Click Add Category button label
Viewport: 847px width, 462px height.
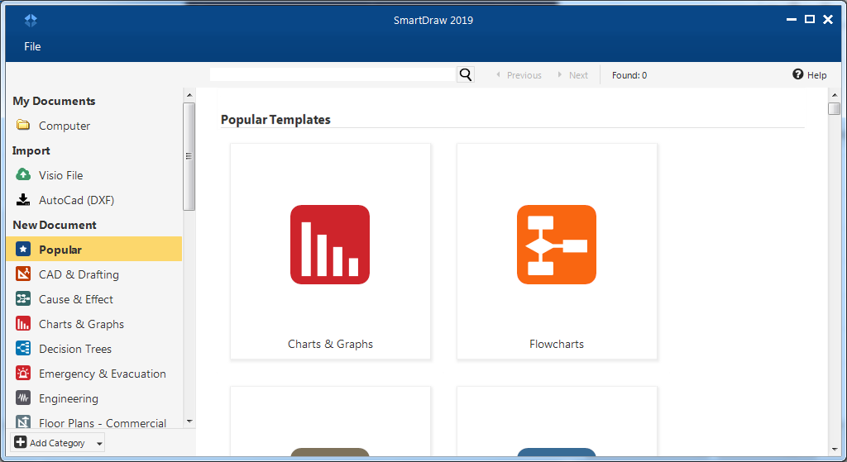[57, 442]
